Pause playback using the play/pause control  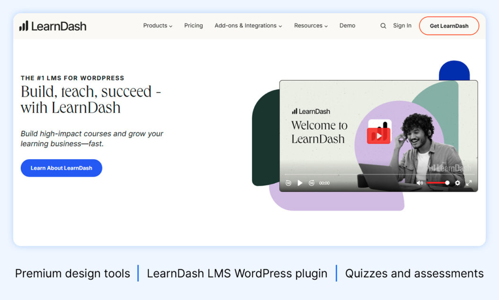coord(300,183)
